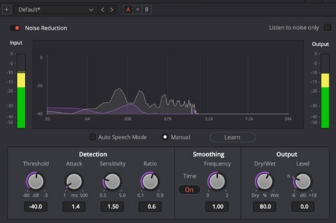The width and height of the screenshot is (336, 223).
Task: Click the 7.2k frequency axis label
Action: (x=249, y=119)
